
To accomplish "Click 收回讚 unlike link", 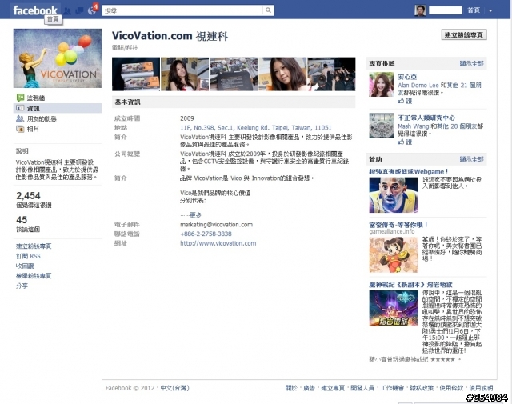I will pos(25,266).
